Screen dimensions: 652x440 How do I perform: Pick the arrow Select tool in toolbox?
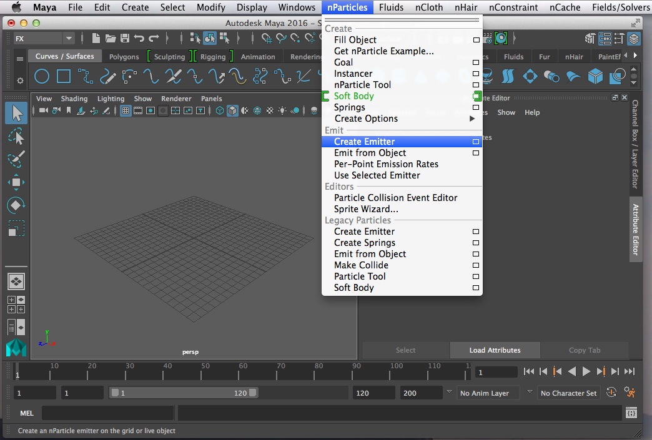pyautogui.click(x=17, y=113)
